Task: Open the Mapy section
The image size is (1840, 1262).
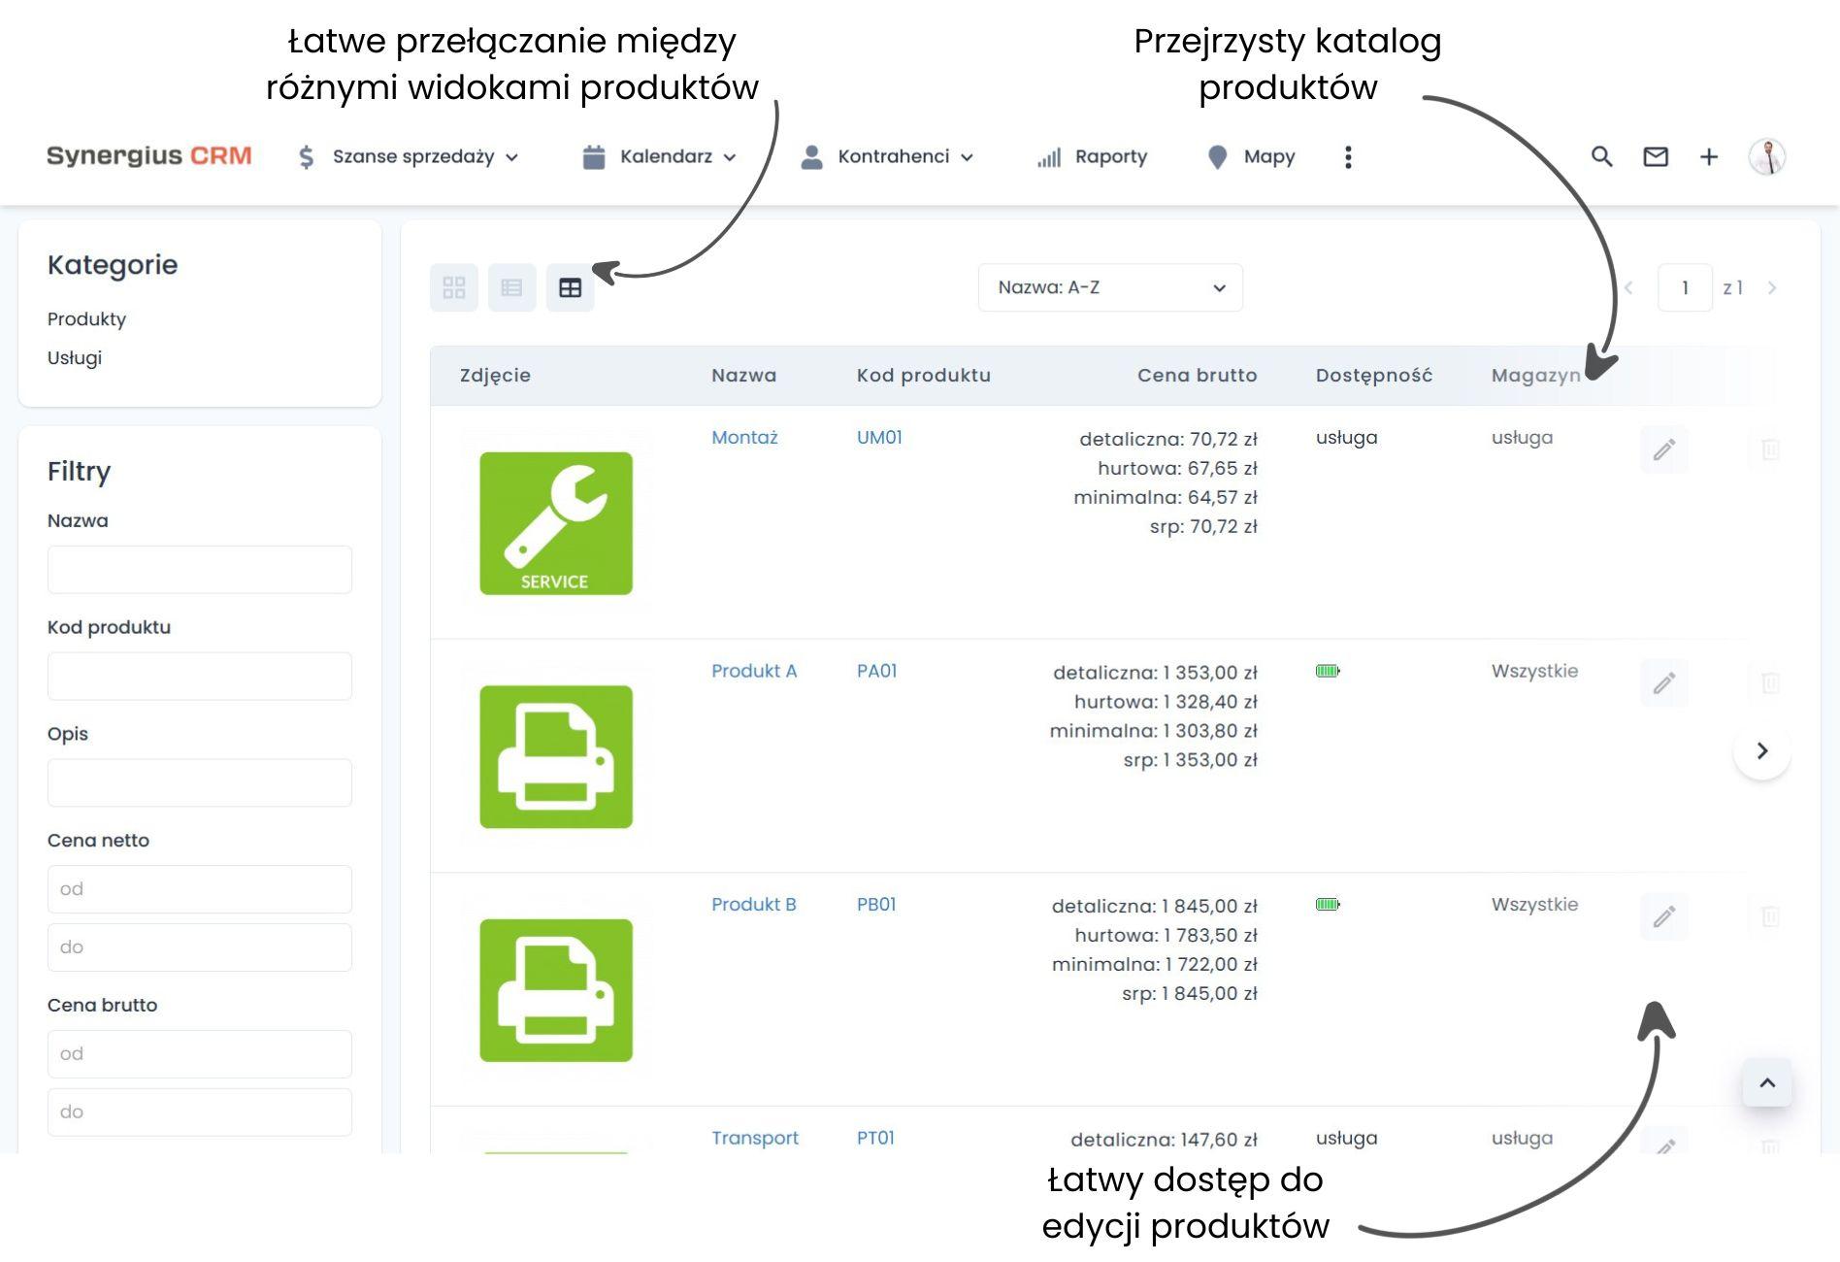Action: click(1267, 156)
